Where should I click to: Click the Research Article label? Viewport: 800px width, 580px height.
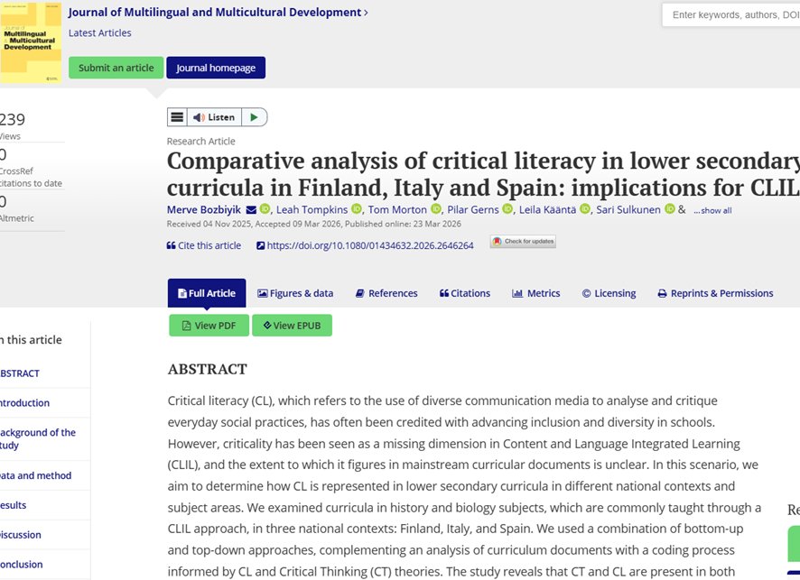[201, 142]
